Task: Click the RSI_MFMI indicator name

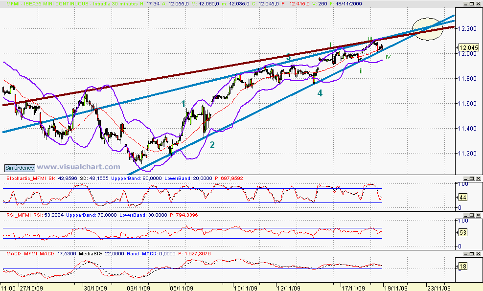Action: [x=19, y=215]
